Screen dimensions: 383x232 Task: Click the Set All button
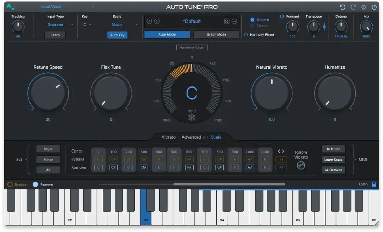pos(48,170)
